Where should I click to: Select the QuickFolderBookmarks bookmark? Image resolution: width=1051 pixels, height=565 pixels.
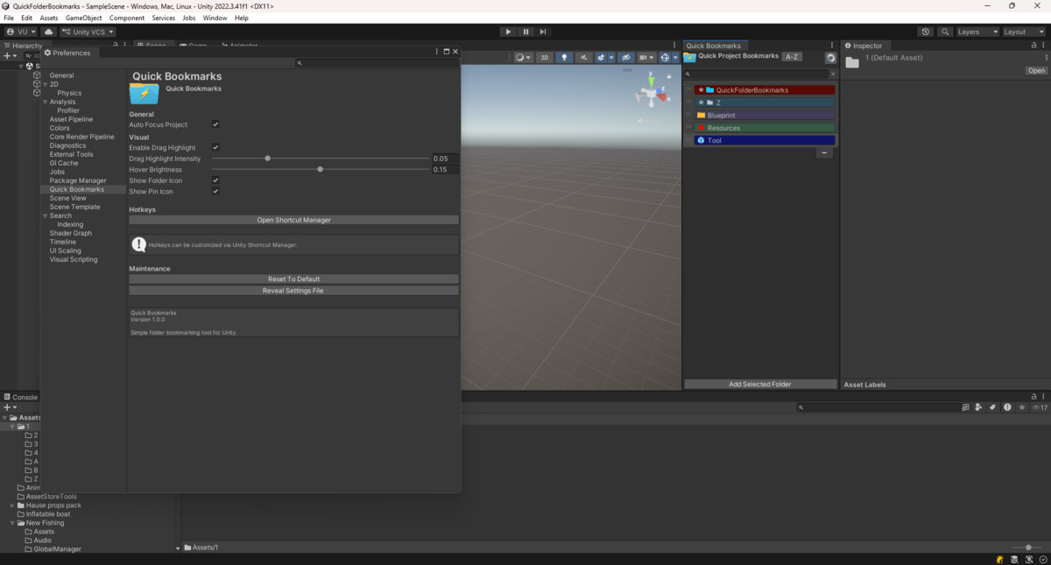765,90
